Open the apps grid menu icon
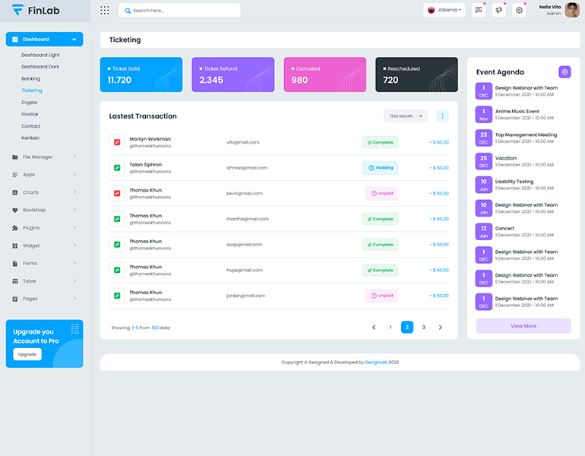The image size is (585, 456). (x=105, y=11)
